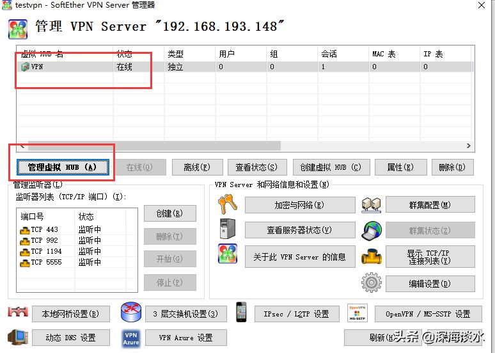Click the TCP 443 listener icon
The height and width of the screenshot is (353, 495).
pos(25,230)
